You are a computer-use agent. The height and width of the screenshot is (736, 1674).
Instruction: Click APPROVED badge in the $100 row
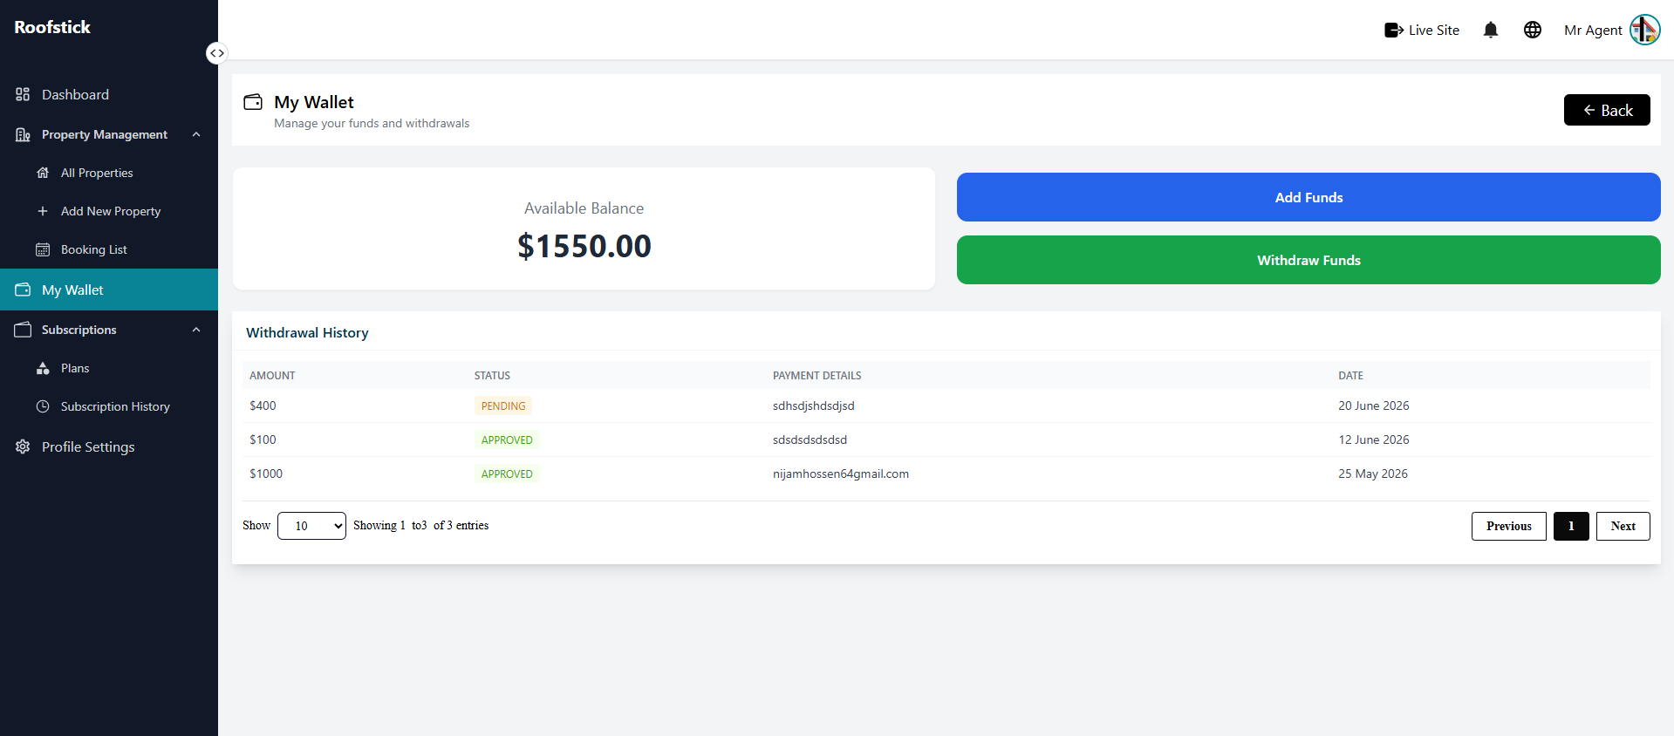507,440
